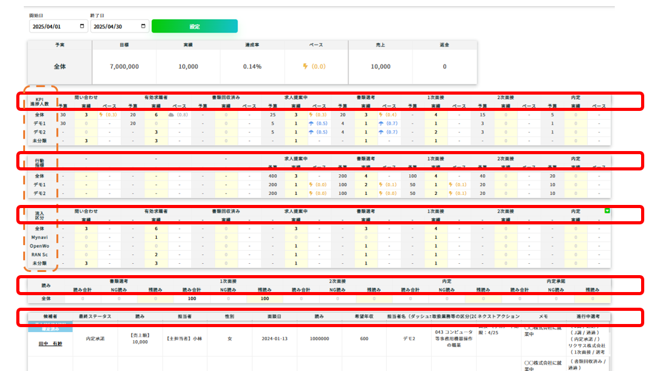The height and width of the screenshot is (371, 648).
Task: Click KPI 全体 求人提案中 予算 value 25
Action: click(273, 115)
